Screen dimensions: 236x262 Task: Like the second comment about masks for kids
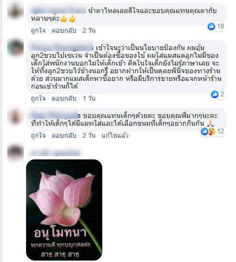click(x=38, y=98)
